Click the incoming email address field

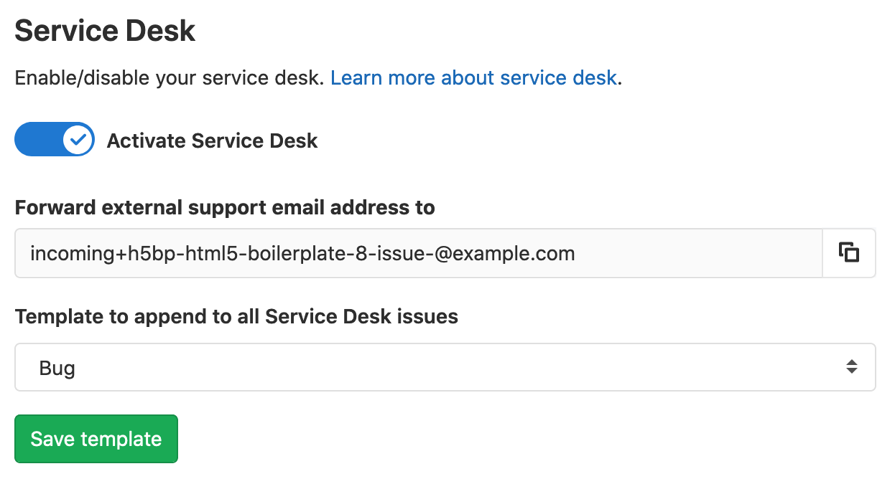[418, 253]
